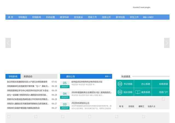
Task: Go to next slide with right carousel arrow
Action: click(x=167, y=43)
